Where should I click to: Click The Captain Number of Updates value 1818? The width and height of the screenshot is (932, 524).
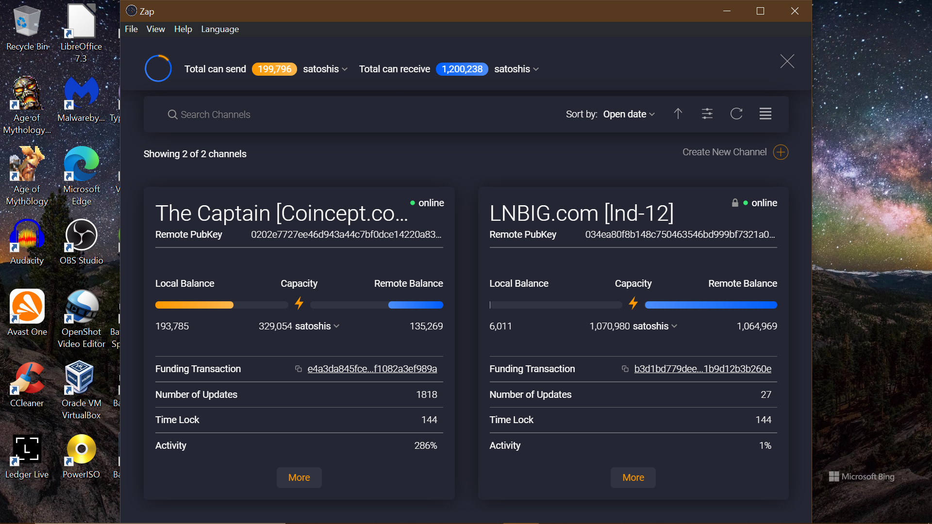click(x=427, y=394)
